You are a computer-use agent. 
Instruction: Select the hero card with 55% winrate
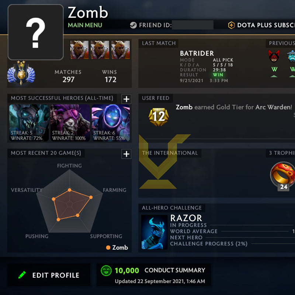[111, 123]
